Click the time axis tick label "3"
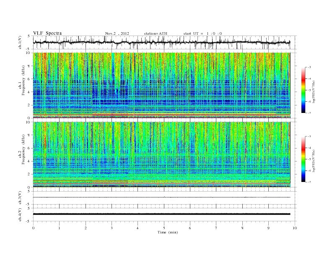The width and height of the screenshot is (332, 256). click(x=112, y=228)
